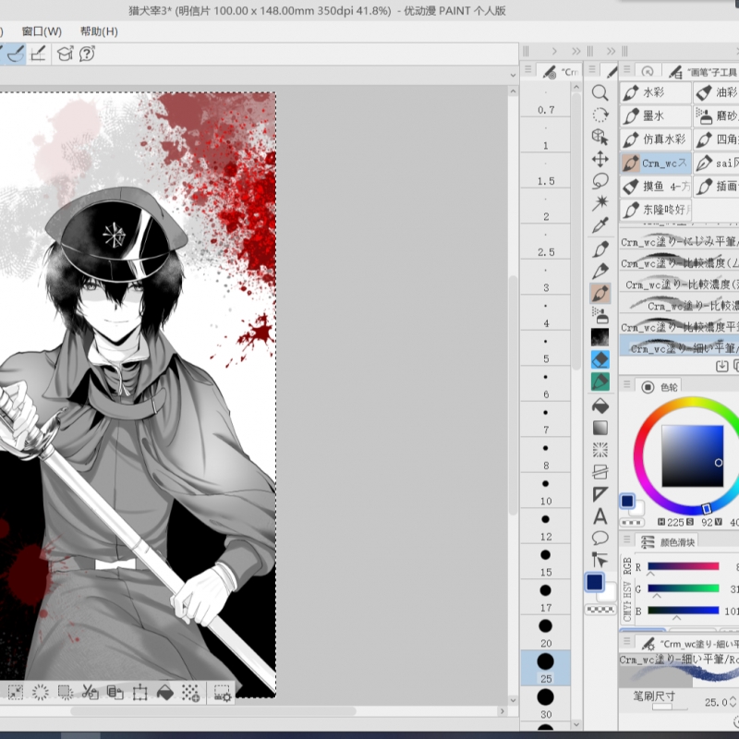Open the 帮助(H) menu
The width and height of the screenshot is (739, 739).
99,31
